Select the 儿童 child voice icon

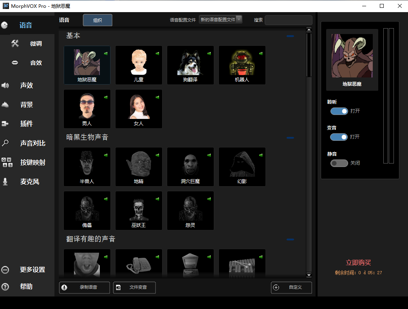point(139,63)
